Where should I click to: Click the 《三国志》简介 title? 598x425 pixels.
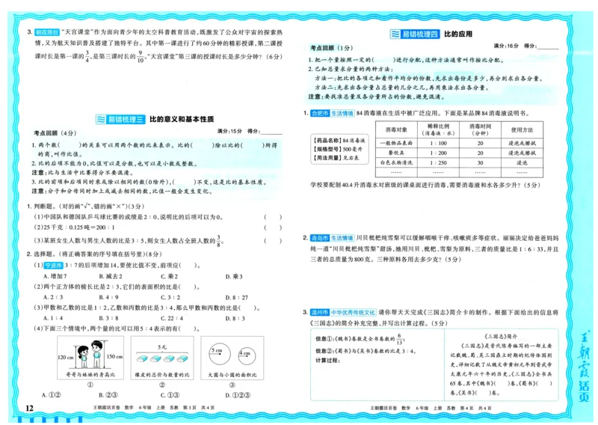(501, 337)
